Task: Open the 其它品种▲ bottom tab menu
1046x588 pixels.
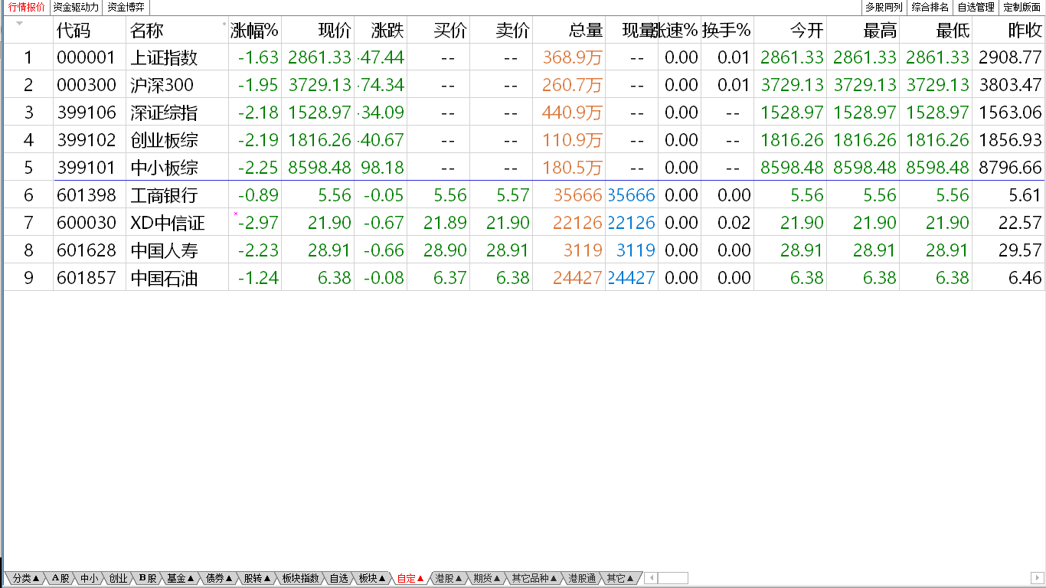Action: (535, 578)
